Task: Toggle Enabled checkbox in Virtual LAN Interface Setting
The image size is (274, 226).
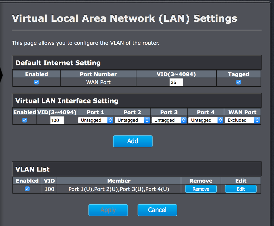Action: 24,120
